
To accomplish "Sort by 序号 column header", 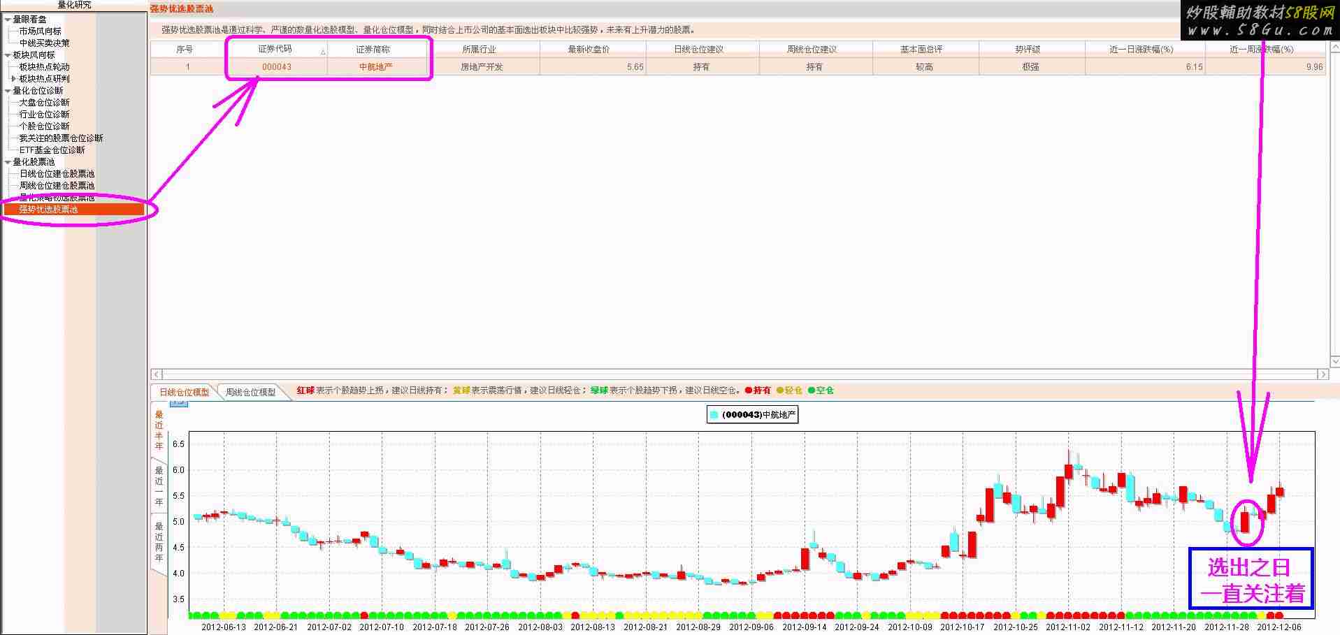I will click(185, 50).
